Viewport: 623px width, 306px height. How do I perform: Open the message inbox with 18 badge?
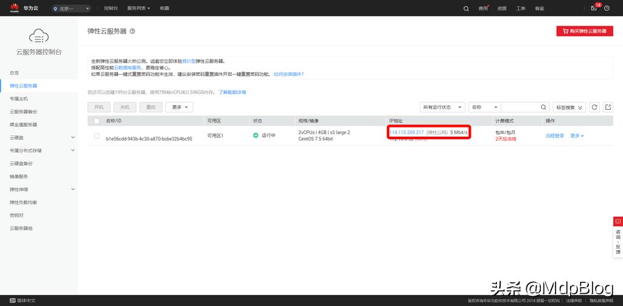(x=594, y=7)
